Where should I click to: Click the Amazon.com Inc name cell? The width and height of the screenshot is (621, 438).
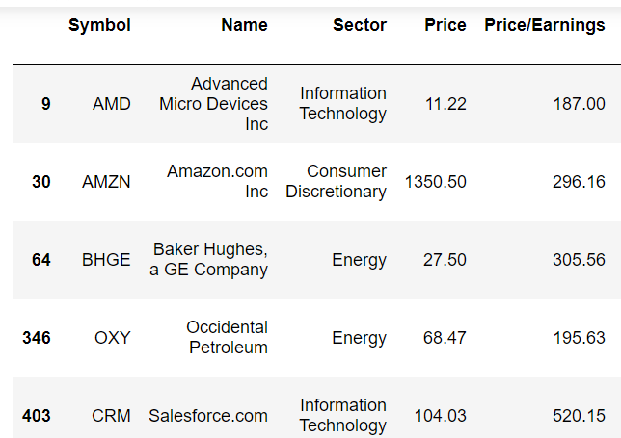pyautogui.click(x=217, y=182)
